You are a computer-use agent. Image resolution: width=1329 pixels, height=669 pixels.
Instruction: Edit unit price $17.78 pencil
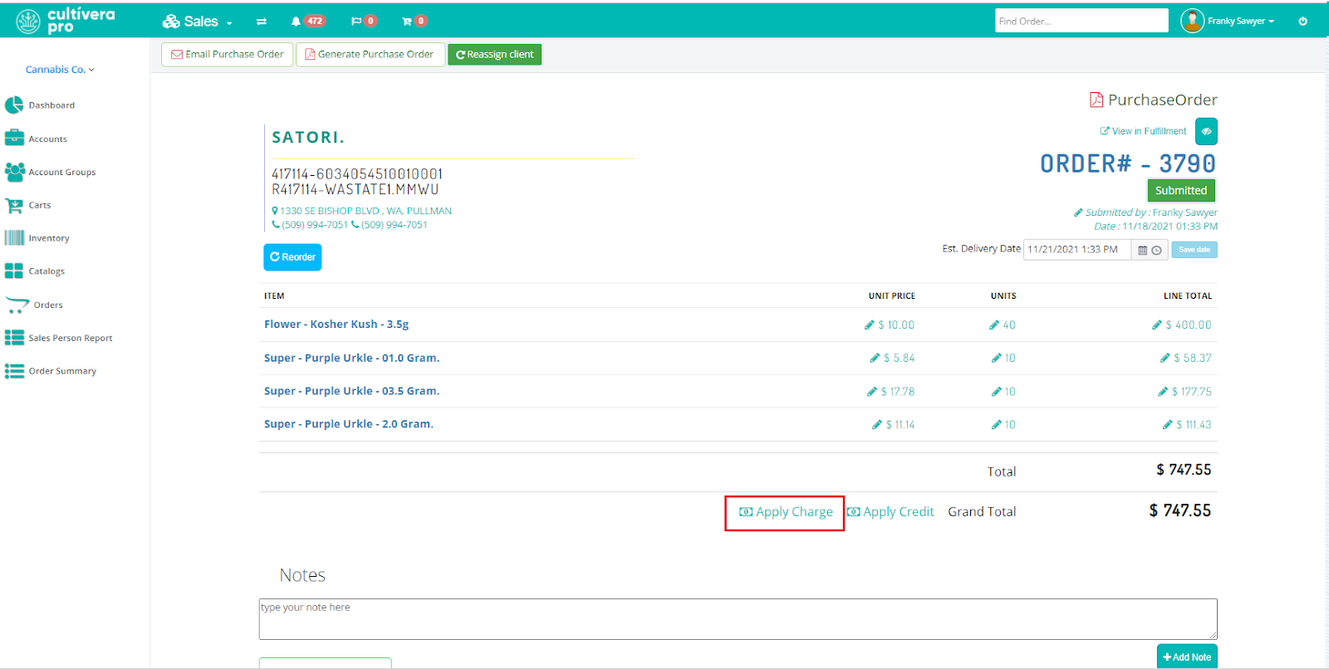tap(872, 392)
